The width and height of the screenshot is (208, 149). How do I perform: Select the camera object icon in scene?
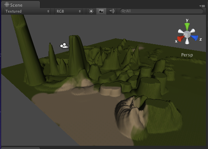(64, 46)
